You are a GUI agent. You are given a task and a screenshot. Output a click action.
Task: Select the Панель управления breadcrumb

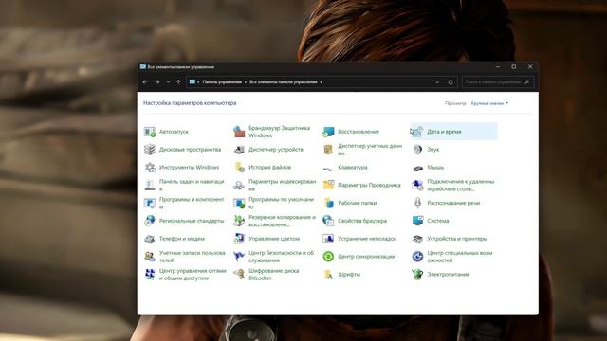222,82
